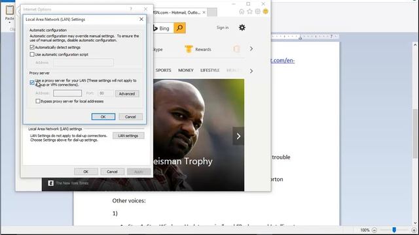Screen dimensions: 419x235
Task: Toggle Use a proxy server for LAN
Action: pyautogui.click(x=32, y=83)
